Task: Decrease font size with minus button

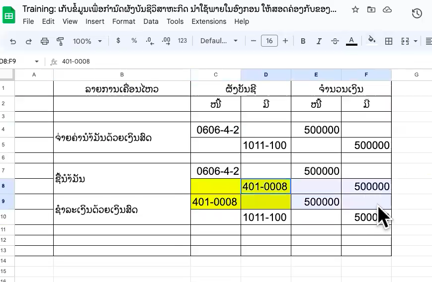Action: coord(254,41)
